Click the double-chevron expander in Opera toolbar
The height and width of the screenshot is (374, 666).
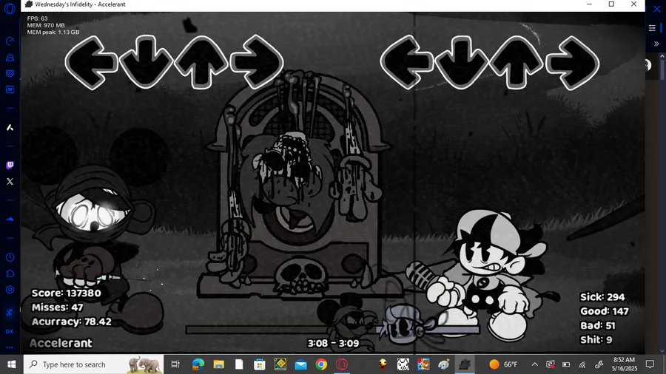(x=656, y=44)
